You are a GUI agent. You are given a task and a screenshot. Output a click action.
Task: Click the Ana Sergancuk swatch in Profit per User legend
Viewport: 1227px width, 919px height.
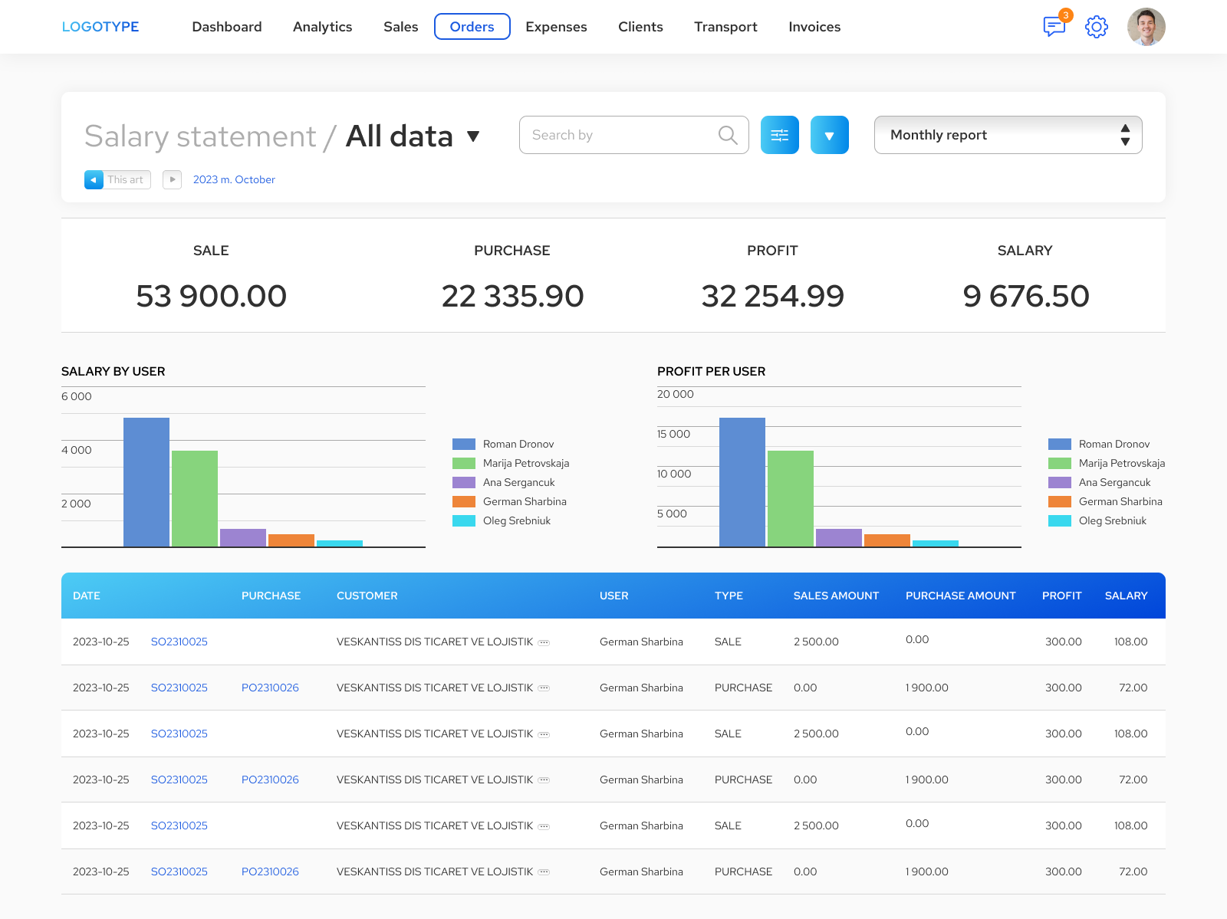click(x=1060, y=482)
